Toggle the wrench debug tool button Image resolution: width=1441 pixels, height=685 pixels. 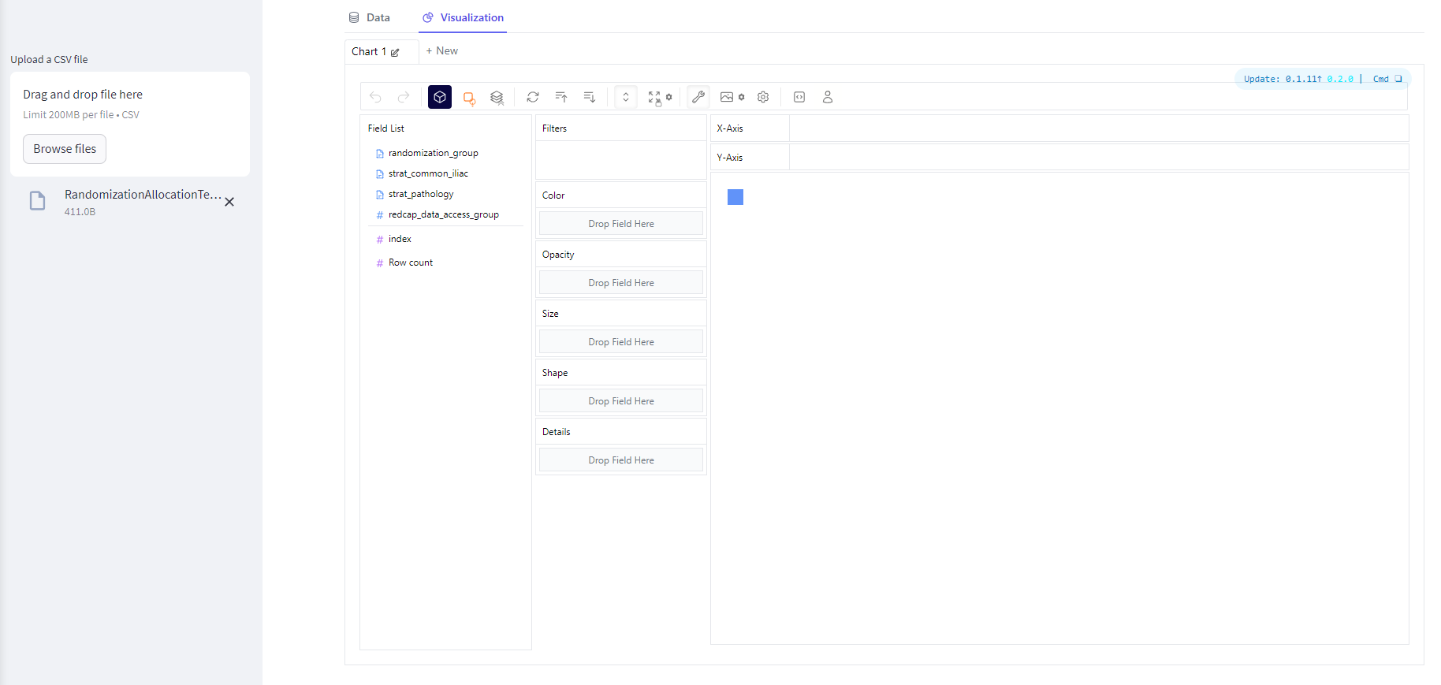tap(698, 97)
